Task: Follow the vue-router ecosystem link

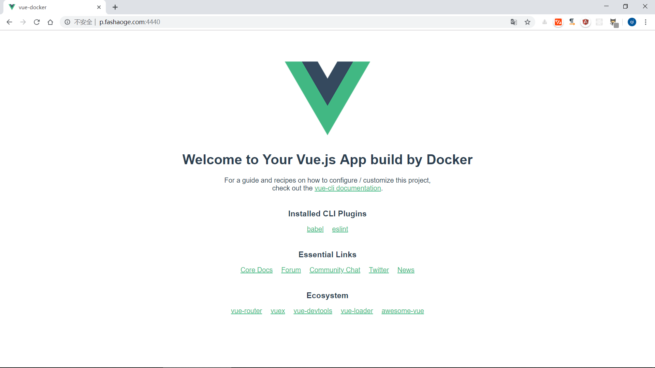Action: click(x=247, y=311)
